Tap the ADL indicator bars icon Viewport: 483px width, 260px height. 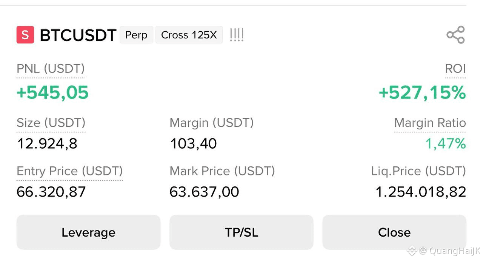tap(237, 35)
